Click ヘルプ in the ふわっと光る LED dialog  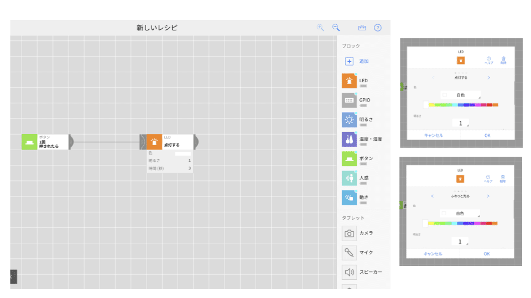click(x=488, y=179)
